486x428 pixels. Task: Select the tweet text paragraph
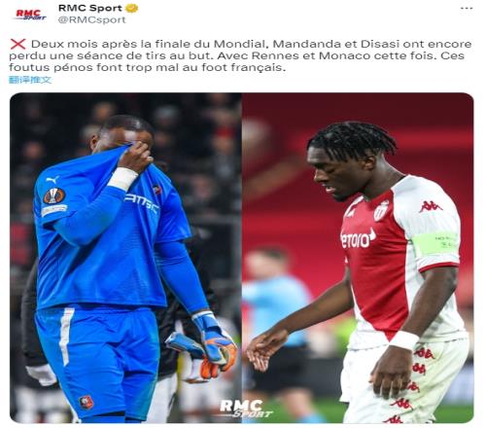[240, 55]
